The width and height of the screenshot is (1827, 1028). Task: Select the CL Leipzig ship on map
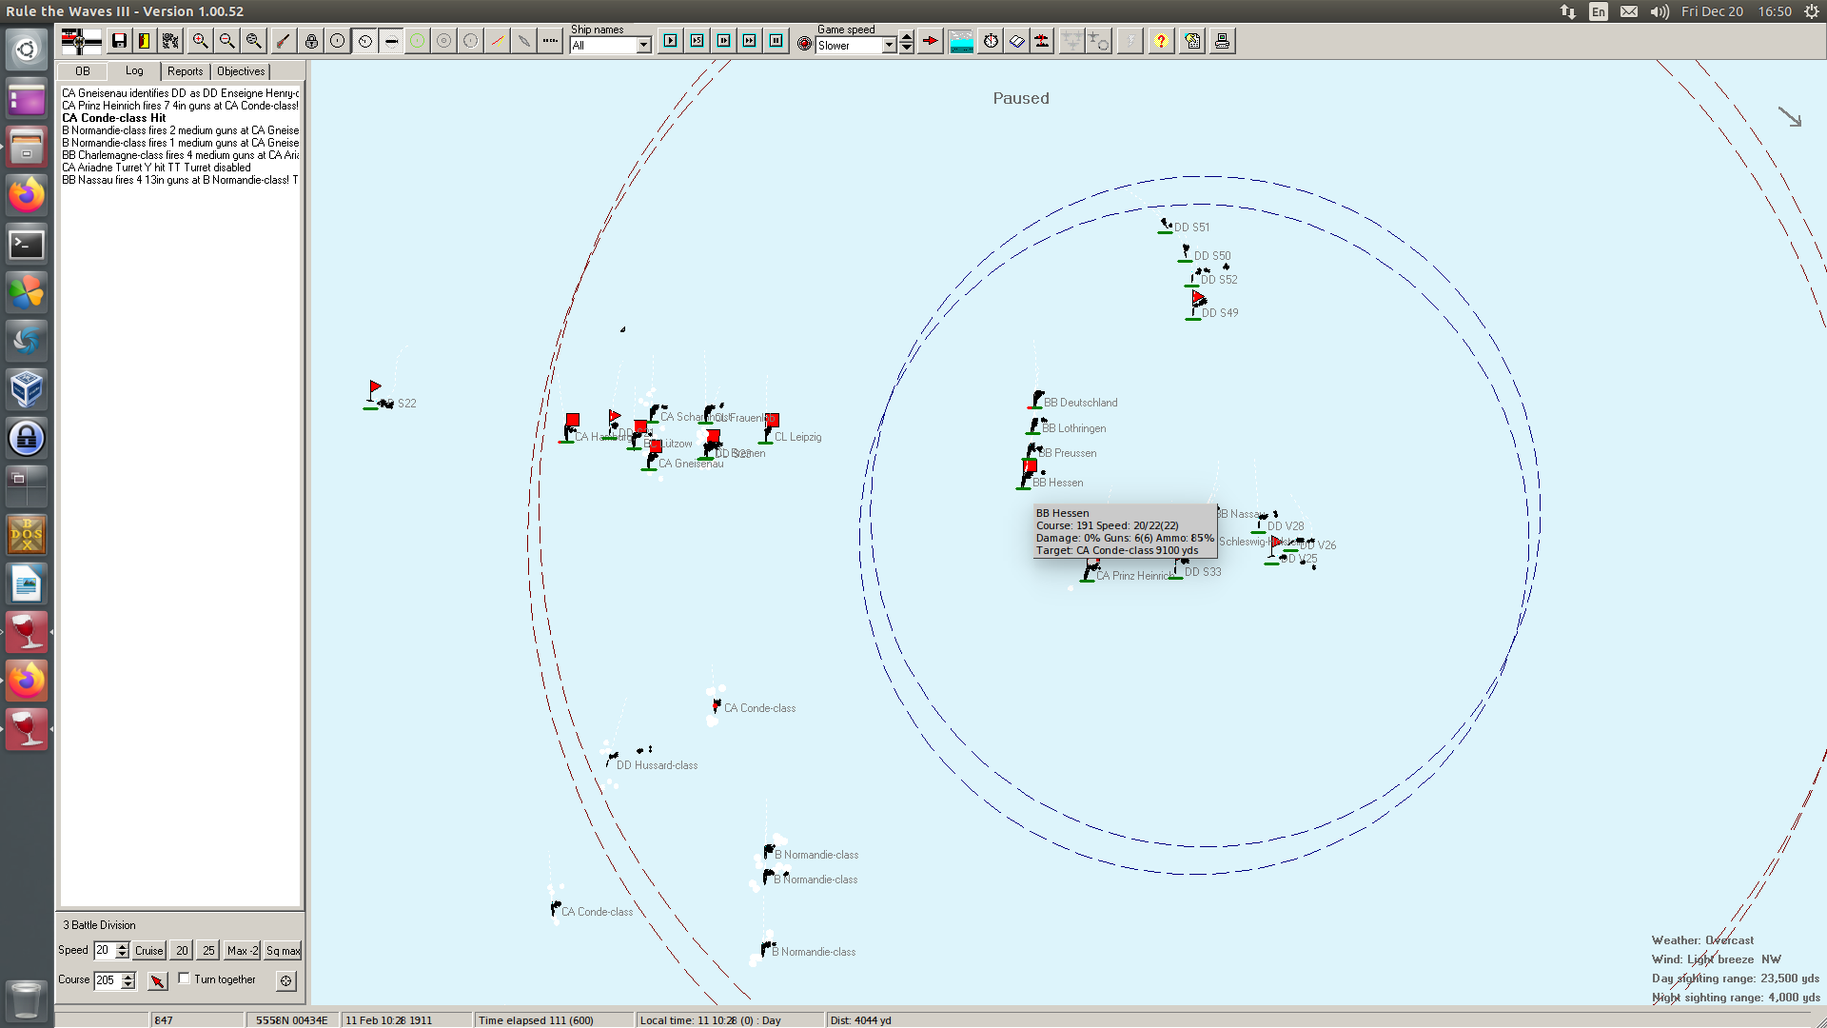click(x=768, y=434)
